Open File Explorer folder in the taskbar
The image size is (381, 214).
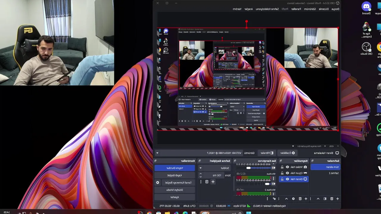(167, 213)
